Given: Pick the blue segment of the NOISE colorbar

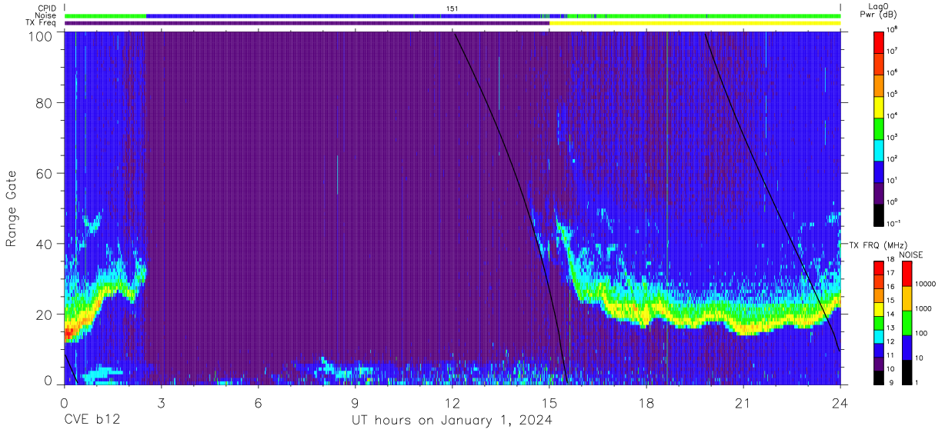Looking at the screenshot, I should pos(907,347).
